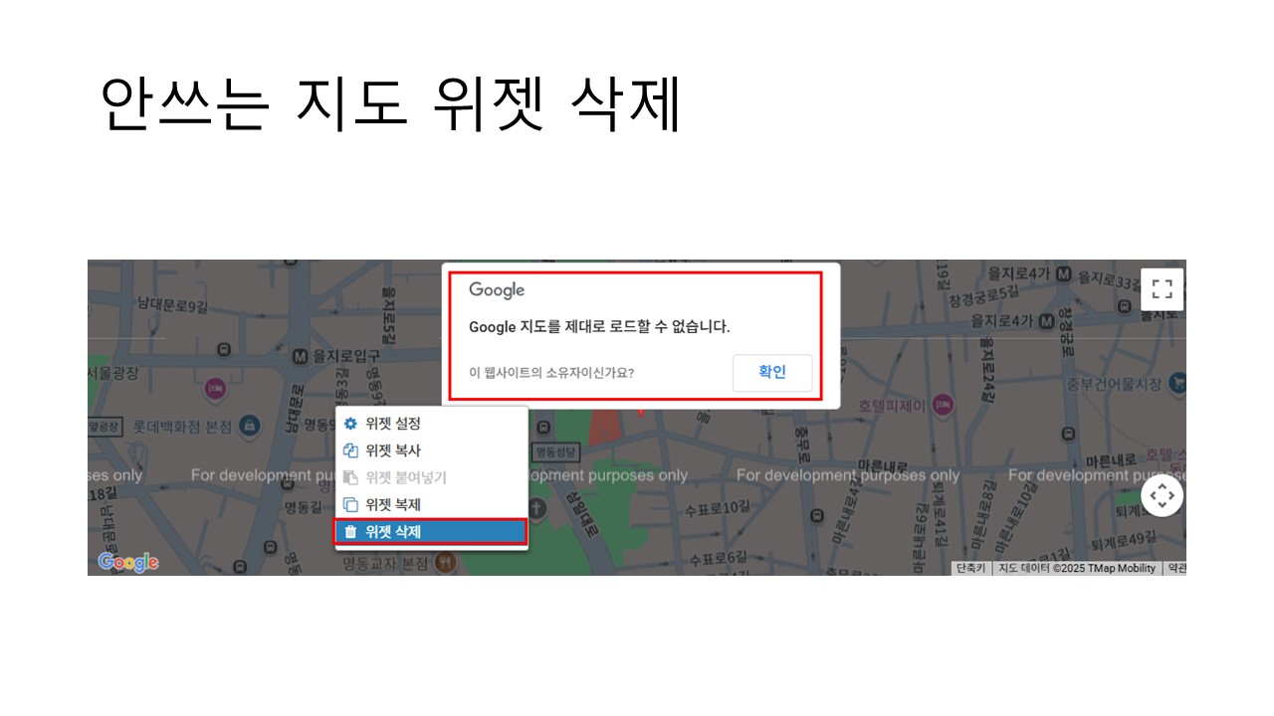Click the Google logo in the error dialog
The width and height of the screenshot is (1274, 716).
(x=497, y=290)
